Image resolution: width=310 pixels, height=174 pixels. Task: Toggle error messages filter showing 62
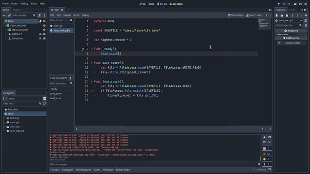tap(267, 154)
